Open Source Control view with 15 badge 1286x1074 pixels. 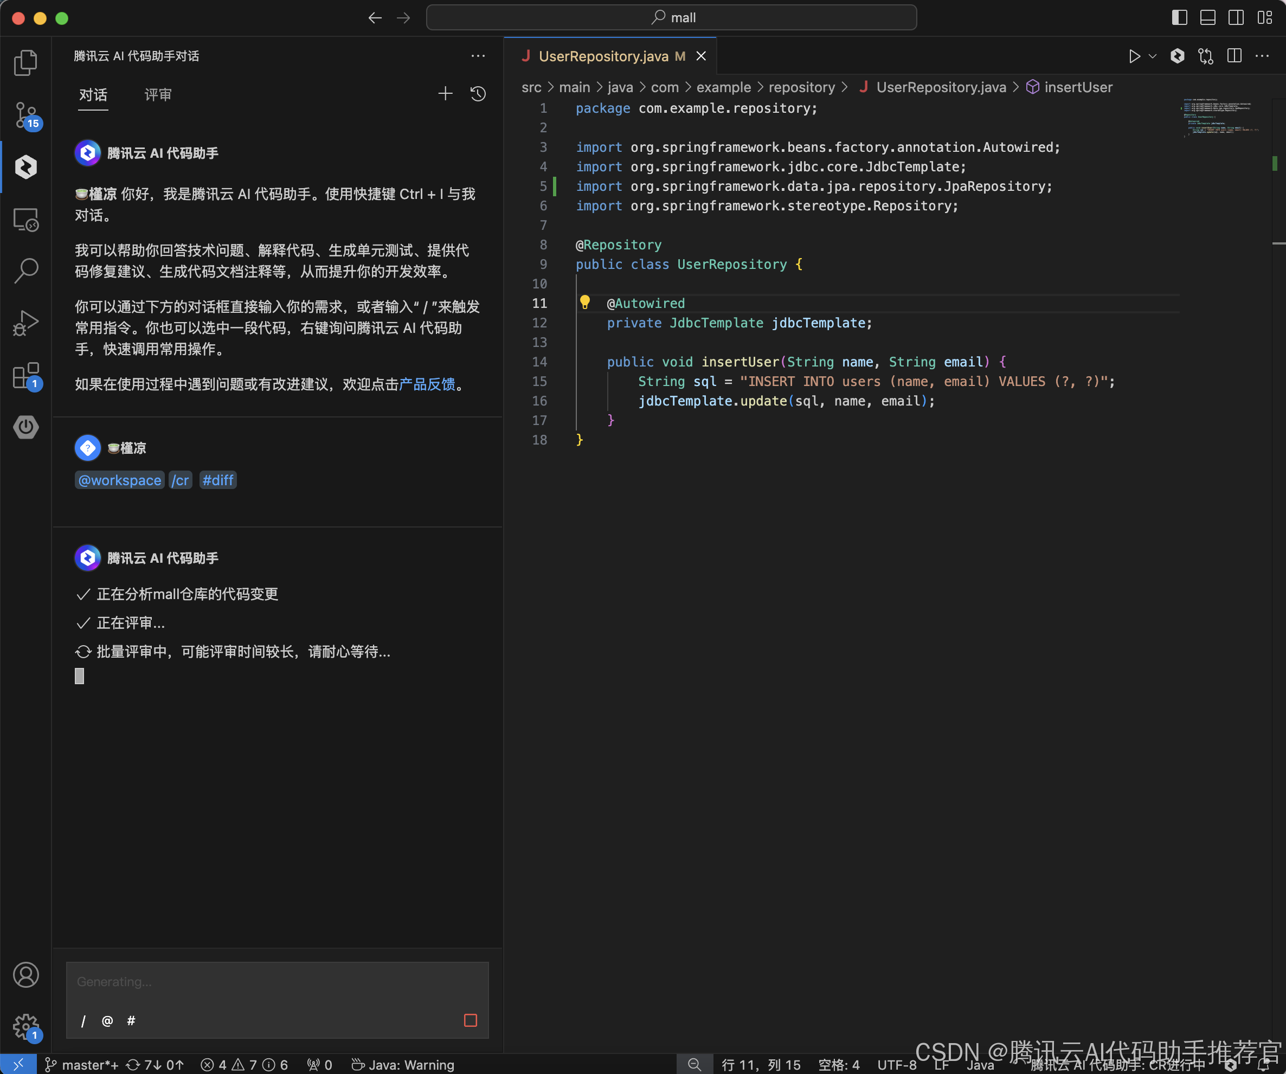click(x=25, y=114)
